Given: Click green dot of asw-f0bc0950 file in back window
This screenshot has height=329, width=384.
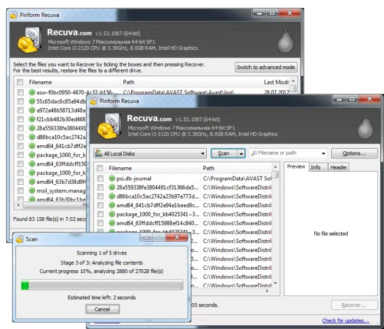Looking at the screenshot, I should tap(32, 92).
